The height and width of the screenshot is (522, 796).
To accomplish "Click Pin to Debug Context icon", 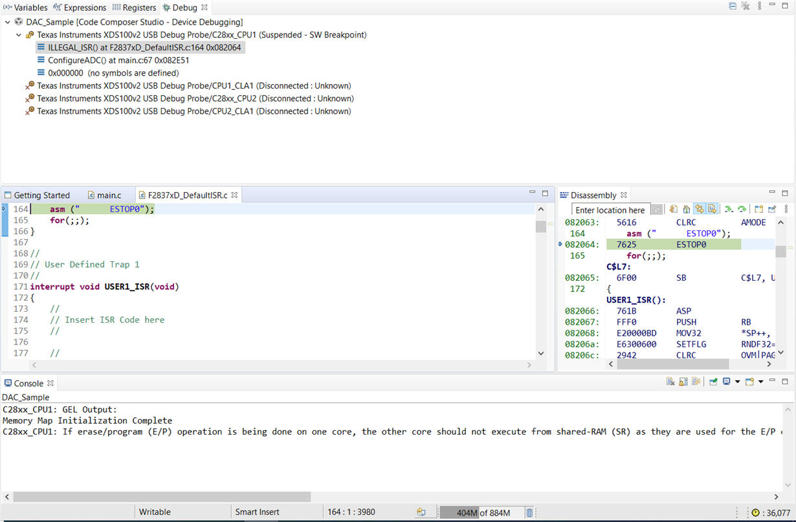I will 772,209.
